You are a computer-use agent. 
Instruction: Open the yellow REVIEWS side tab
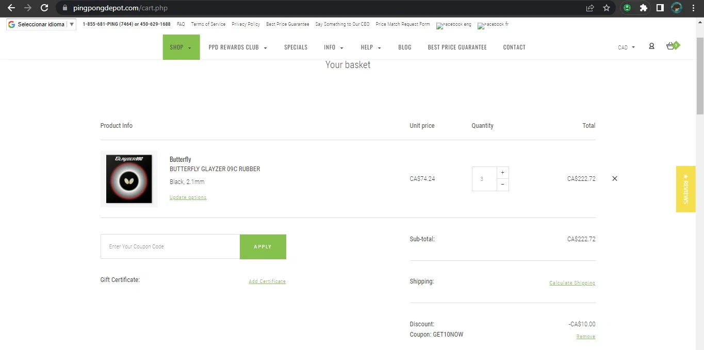(x=686, y=189)
